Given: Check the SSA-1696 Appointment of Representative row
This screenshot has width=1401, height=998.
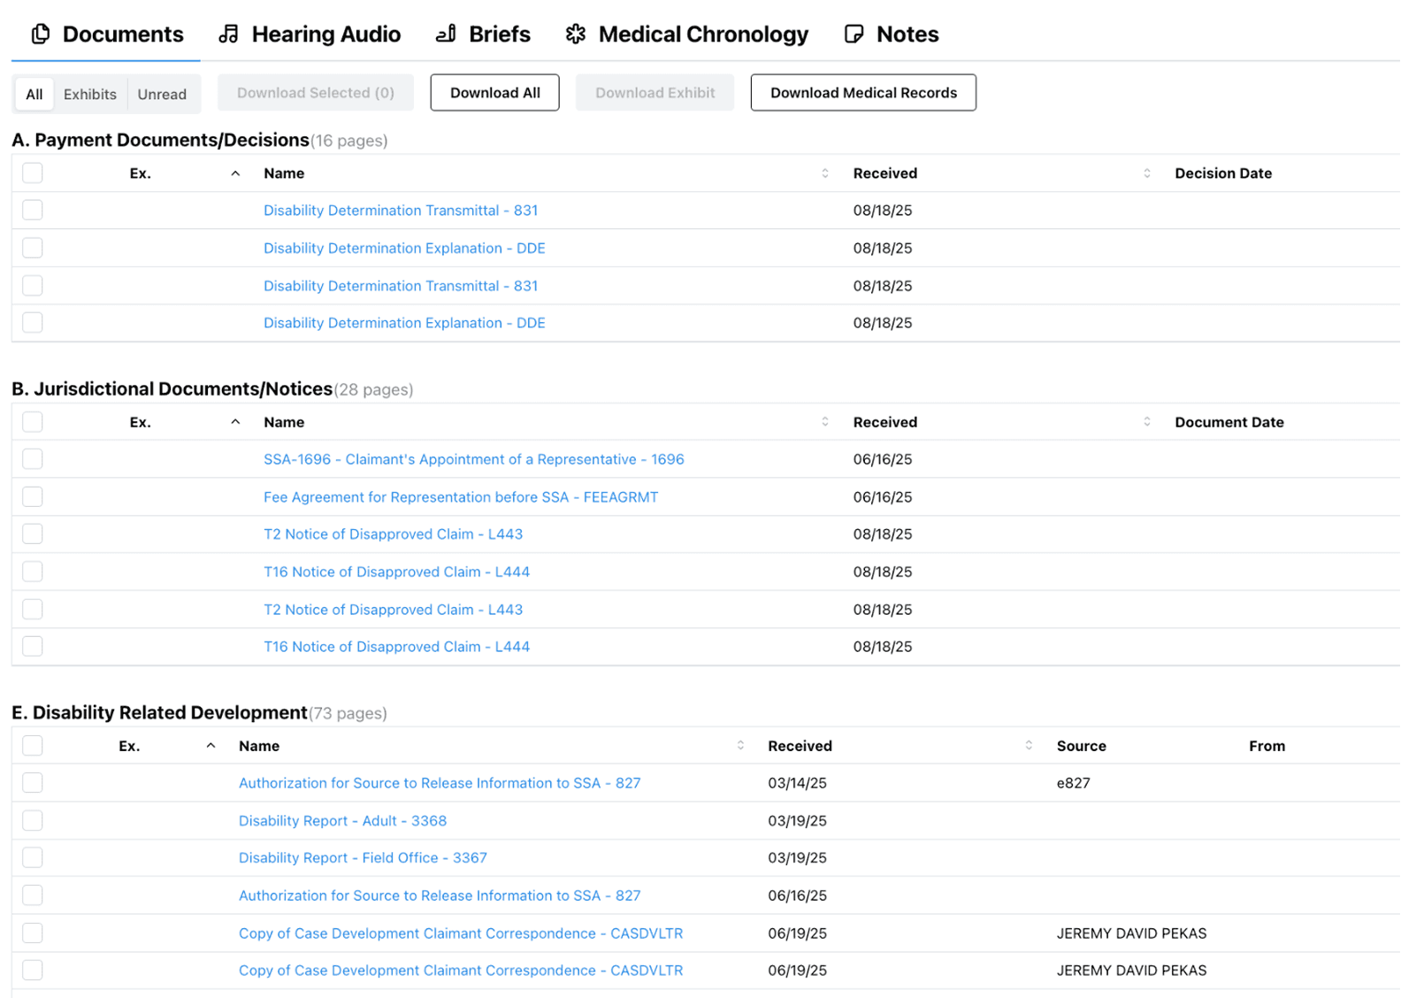Looking at the screenshot, I should [x=33, y=459].
